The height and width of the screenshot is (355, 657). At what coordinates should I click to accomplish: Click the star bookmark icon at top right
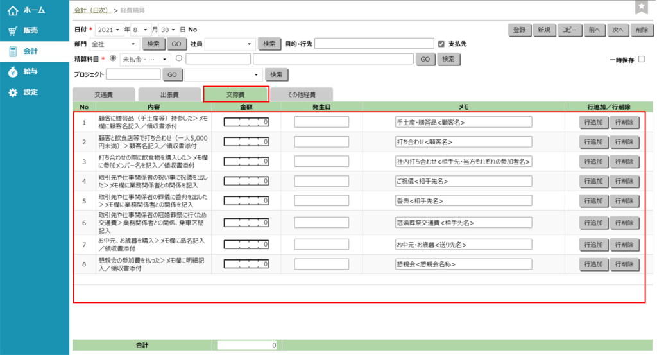pyautogui.click(x=641, y=7)
